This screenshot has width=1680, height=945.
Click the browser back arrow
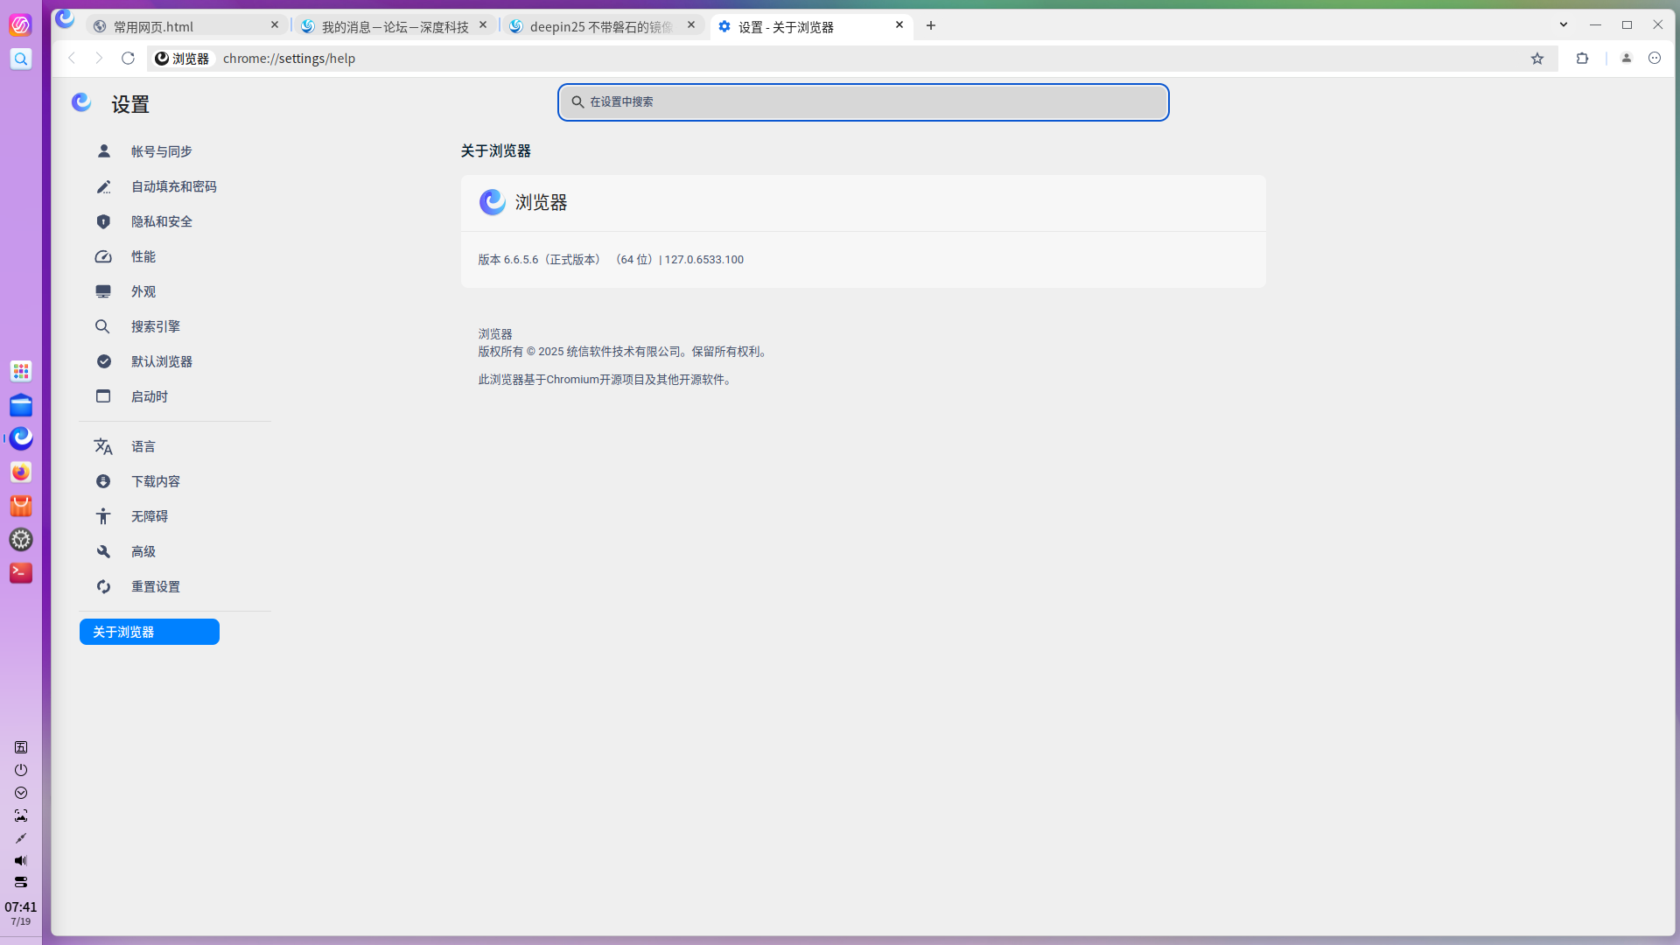tap(72, 59)
